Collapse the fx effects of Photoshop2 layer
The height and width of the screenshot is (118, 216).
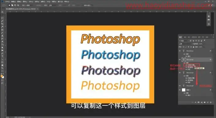coord(212,60)
